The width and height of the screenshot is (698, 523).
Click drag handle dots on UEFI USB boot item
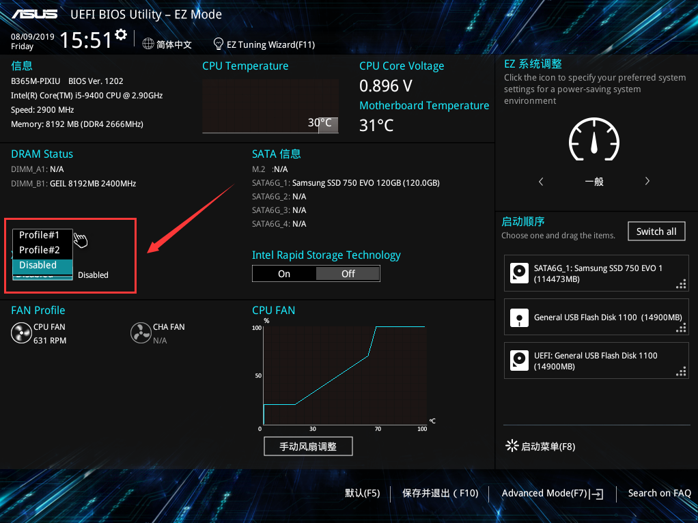(681, 371)
